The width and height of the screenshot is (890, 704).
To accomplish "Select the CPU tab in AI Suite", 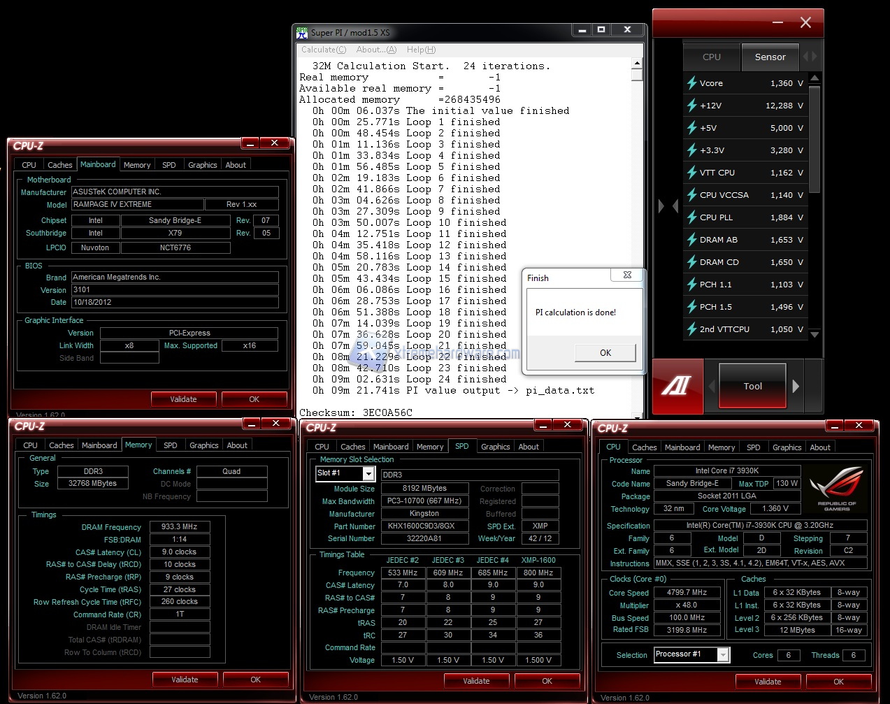I will coord(712,57).
